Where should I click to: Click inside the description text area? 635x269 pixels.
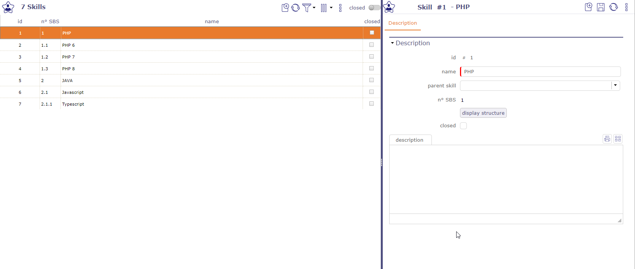click(506, 179)
